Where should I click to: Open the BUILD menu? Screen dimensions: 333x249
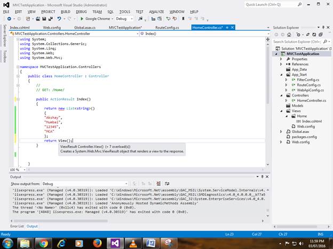point(66,12)
